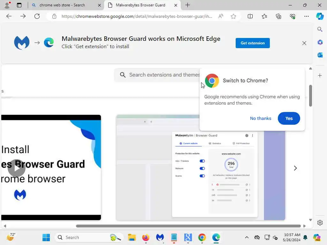
Task: Click scroll right arrow
Action: point(304,226)
